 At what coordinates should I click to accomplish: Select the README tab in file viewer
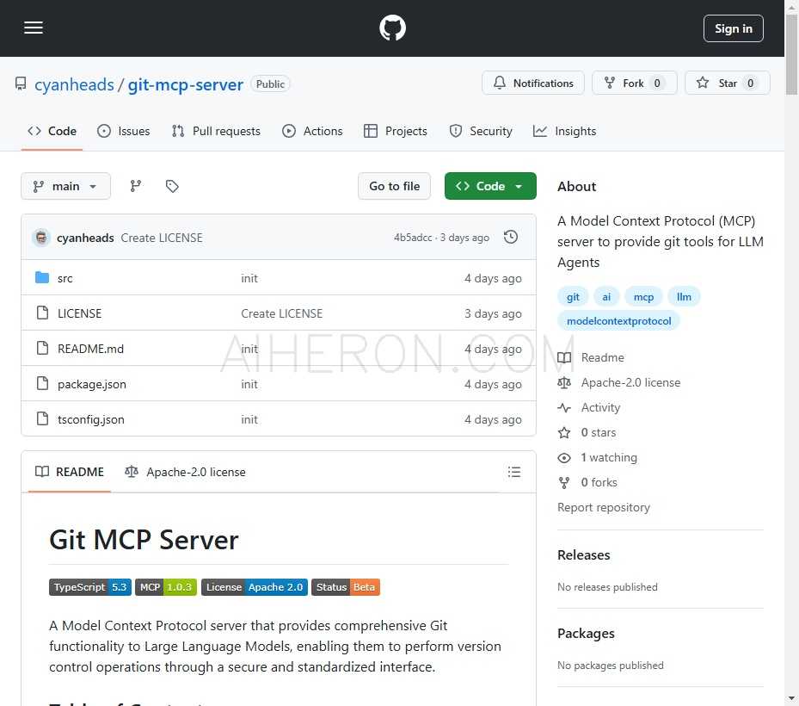pos(70,472)
